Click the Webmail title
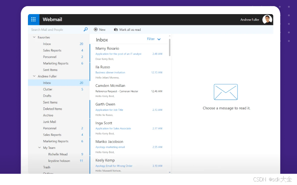The image size is (297, 185). 52,20
